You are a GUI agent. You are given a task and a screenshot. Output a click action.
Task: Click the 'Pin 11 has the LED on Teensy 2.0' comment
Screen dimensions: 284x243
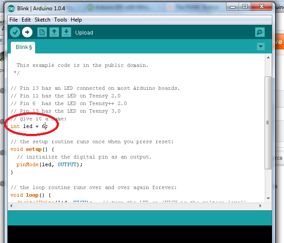point(65,96)
